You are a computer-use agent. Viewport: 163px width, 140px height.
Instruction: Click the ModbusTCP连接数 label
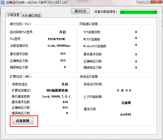(95, 46)
